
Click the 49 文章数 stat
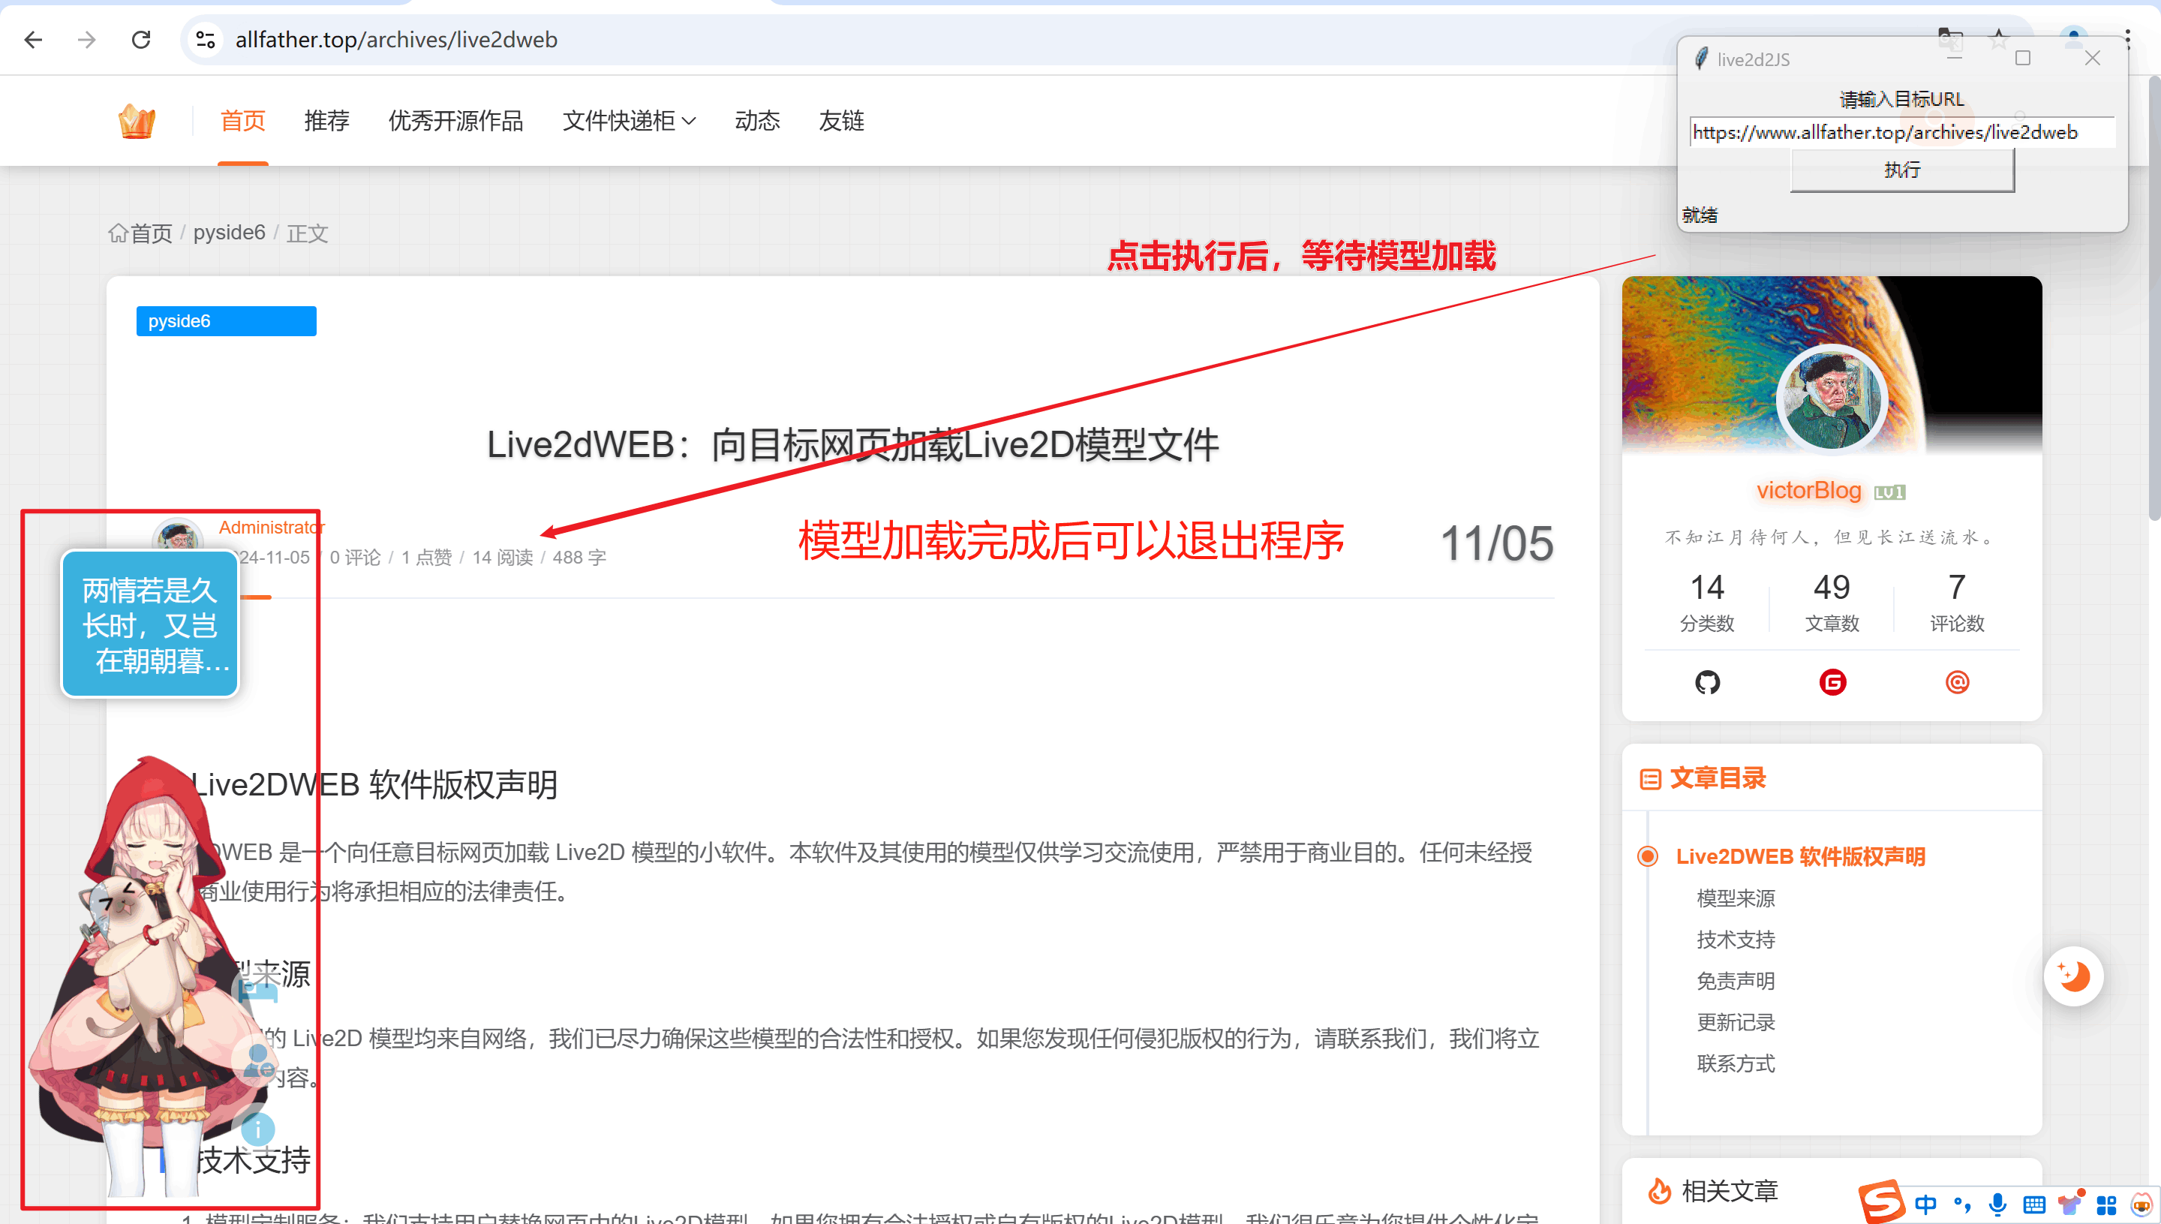[1832, 602]
